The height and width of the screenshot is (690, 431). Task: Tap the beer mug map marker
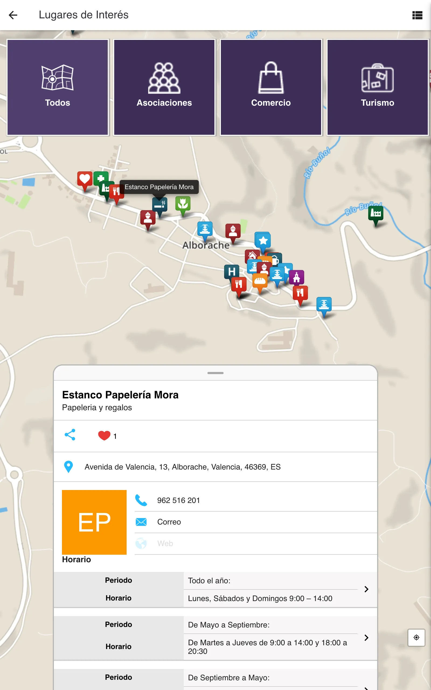click(276, 260)
